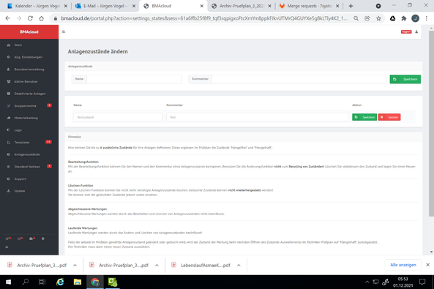Screen dimensions: 434x289
Task: Bookmark this page with the star icon
Action: pyautogui.click(x=378, y=18)
